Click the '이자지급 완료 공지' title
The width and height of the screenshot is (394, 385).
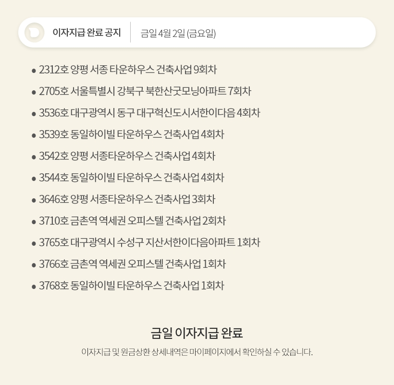click(x=86, y=33)
